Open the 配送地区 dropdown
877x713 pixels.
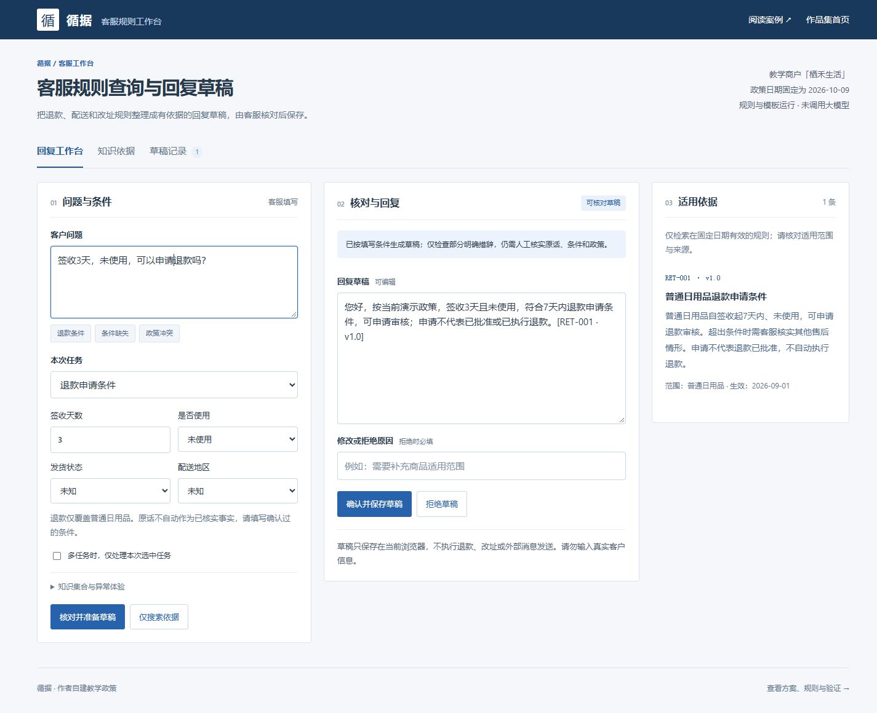(x=238, y=491)
